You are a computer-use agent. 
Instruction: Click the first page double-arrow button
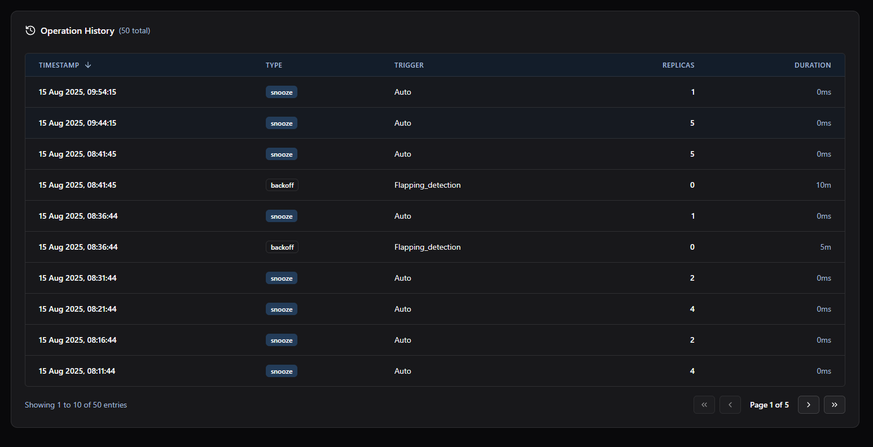point(704,405)
